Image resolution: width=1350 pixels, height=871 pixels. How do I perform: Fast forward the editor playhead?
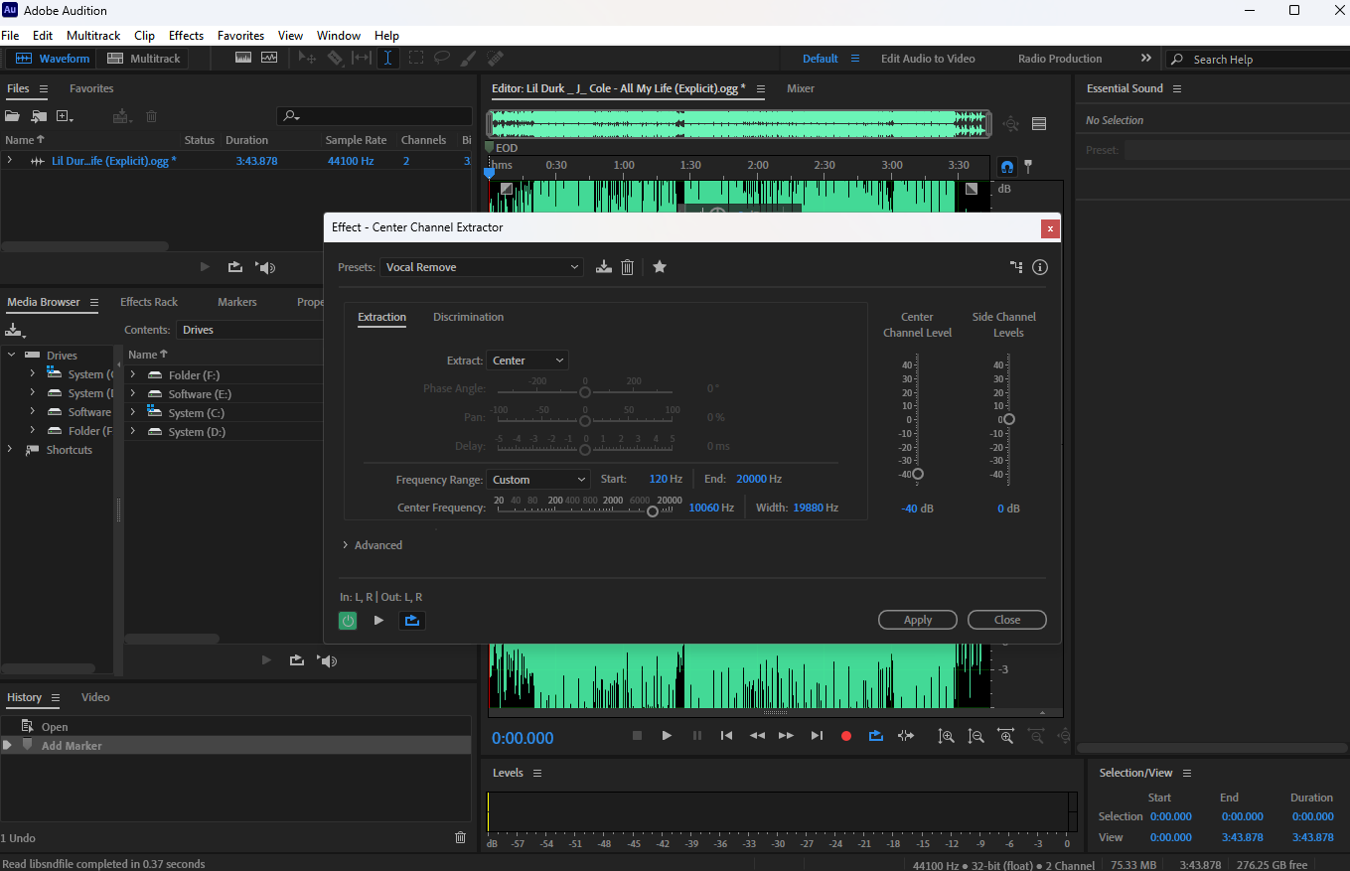(786, 736)
